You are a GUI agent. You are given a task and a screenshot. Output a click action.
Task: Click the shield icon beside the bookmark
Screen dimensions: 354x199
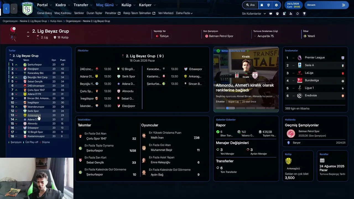tap(269, 5)
